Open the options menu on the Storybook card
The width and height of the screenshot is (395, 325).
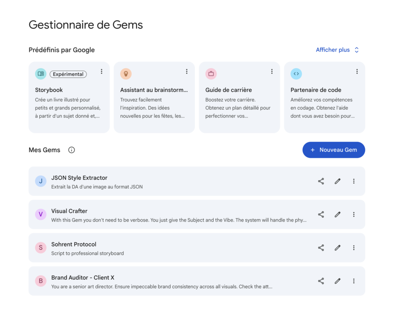click(x=101, y=71)
